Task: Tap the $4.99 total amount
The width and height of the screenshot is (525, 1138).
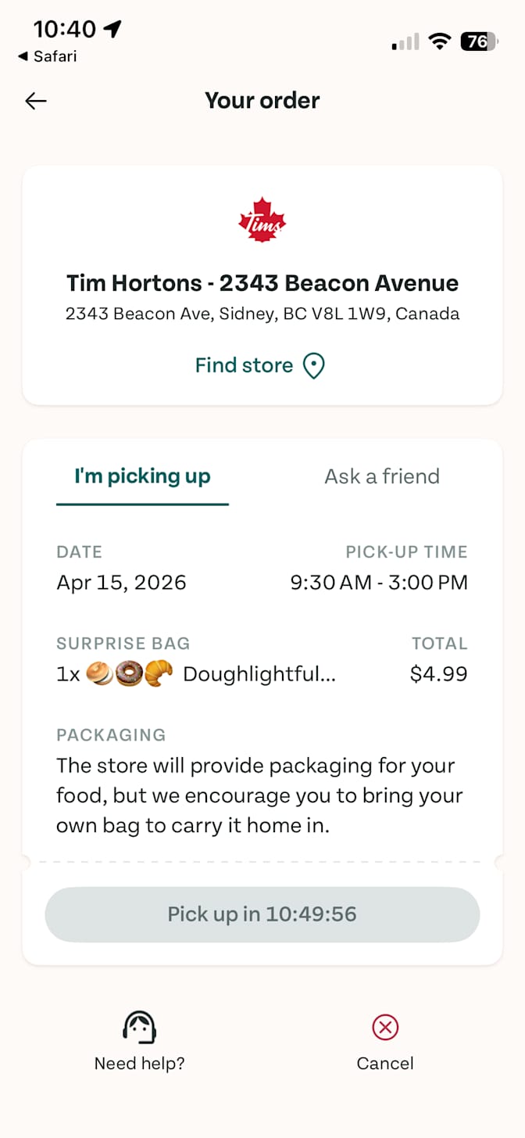Action: point(439,673)
